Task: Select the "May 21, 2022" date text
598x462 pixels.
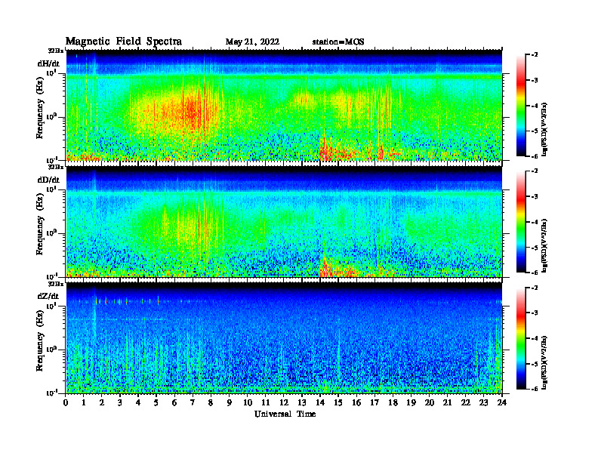Action: coord(252,42)
